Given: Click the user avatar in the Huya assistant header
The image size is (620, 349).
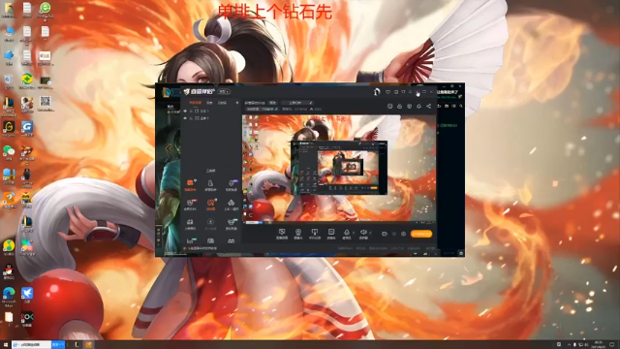Looking at the screenshot, I should [x=377, y=92].
